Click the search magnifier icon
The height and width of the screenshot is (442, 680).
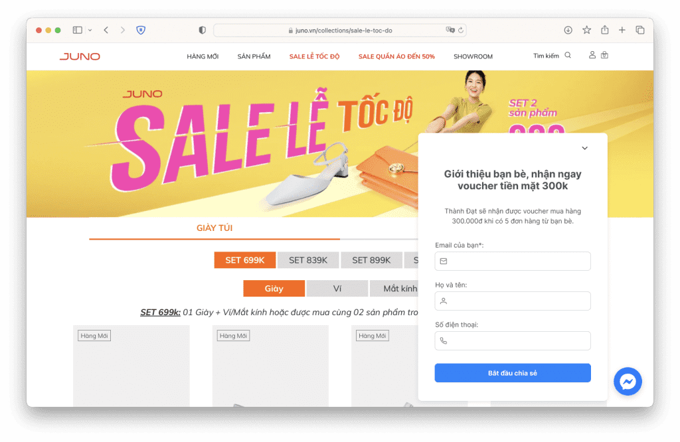[x=568, y=56]
